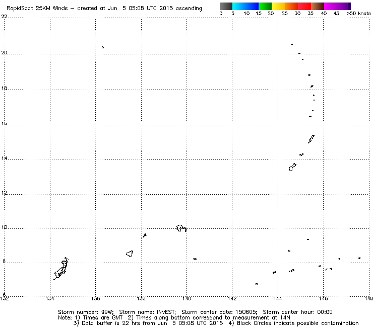The width and height of the screenshot is (373, 327).
Task: Click the longitude axis label '140'
Action: click(x=186, y=298)
